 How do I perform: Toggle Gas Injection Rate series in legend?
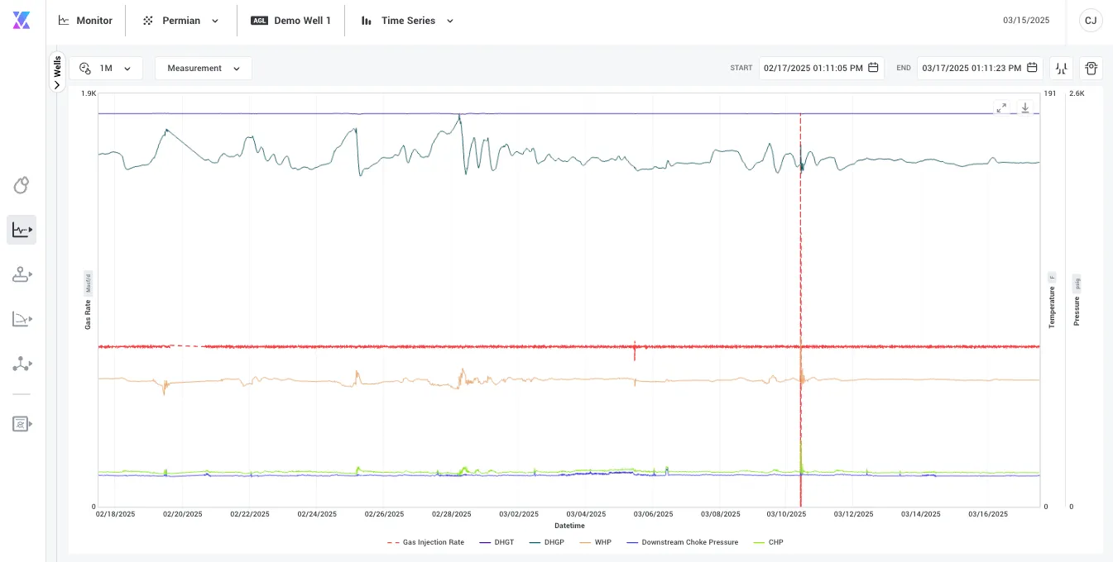coord(425,542)
